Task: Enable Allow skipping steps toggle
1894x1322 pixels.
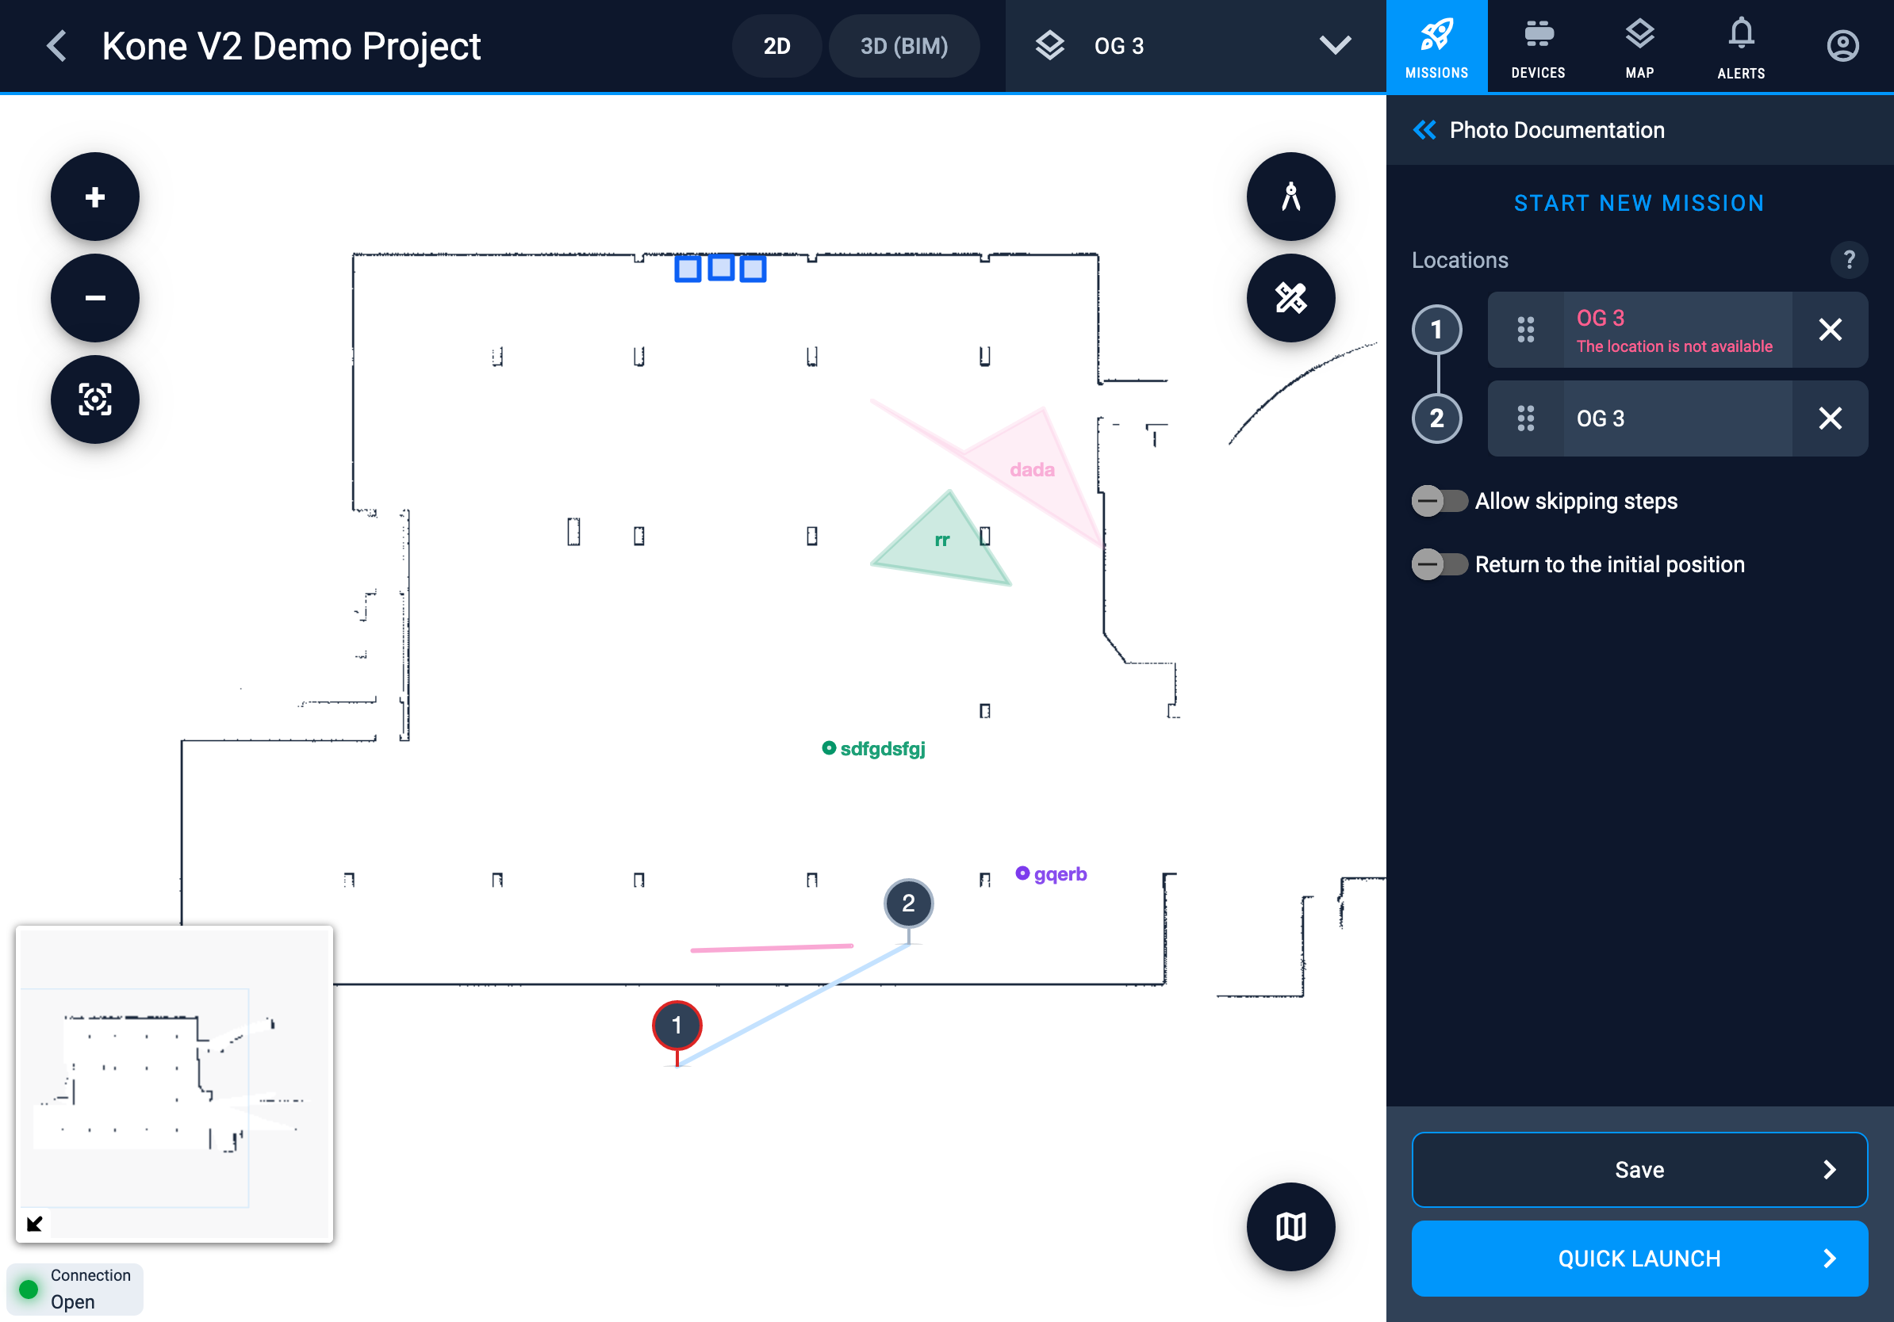Action: click(1439, 501)
